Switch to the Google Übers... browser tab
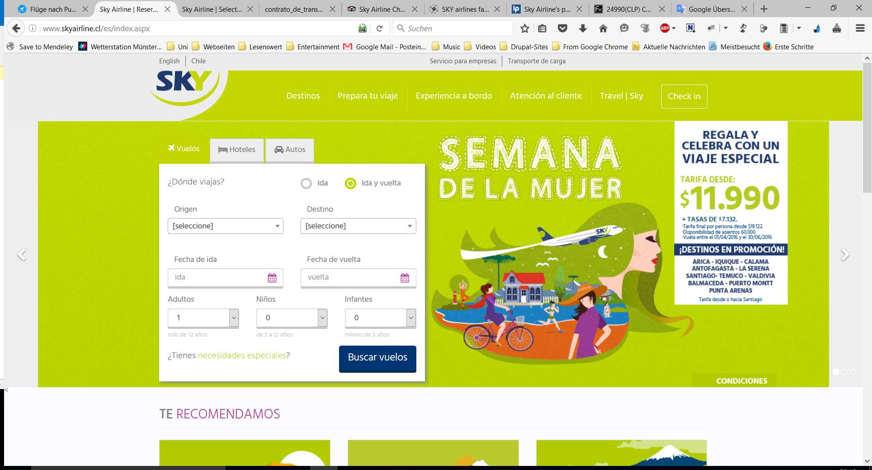The width and height of the screenshot is (872, 470). 712,9
